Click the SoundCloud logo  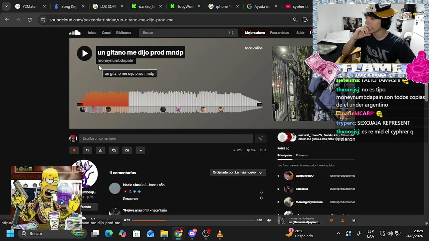(x=75, y=32)
